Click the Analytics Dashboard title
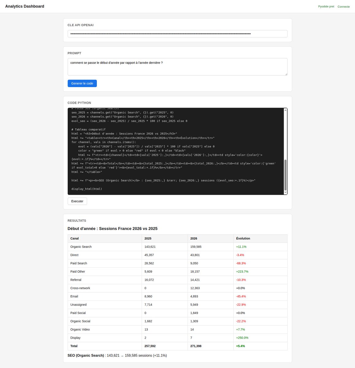 25,6
